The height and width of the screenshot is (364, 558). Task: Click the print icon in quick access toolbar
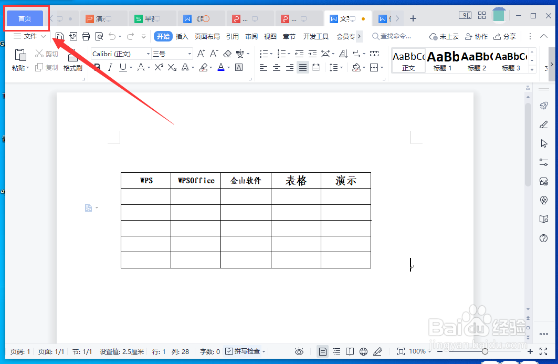86,36
